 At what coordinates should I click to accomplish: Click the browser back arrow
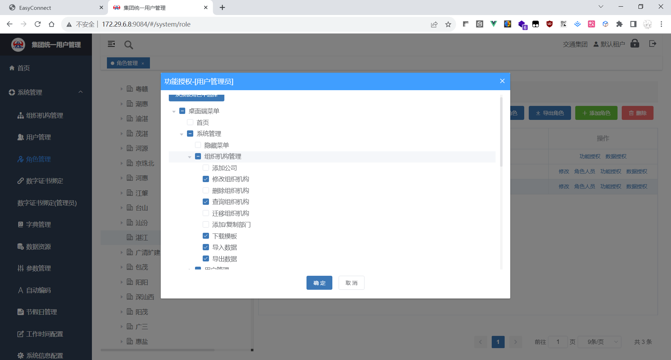[10, 24]
